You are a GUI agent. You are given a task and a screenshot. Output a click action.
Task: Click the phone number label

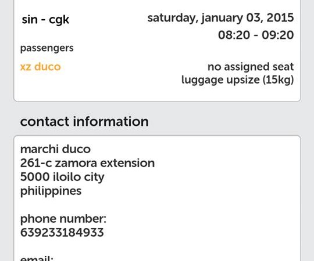[63, 219]
